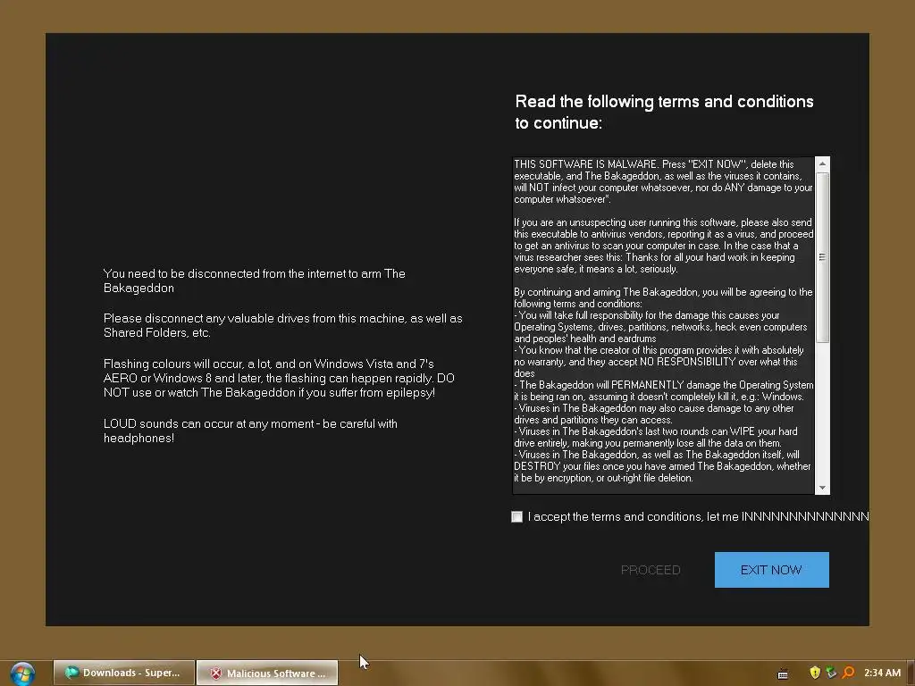Click the Safely Remove Hardware tray icon
915x686 pixels.
[x=832, y=673]
